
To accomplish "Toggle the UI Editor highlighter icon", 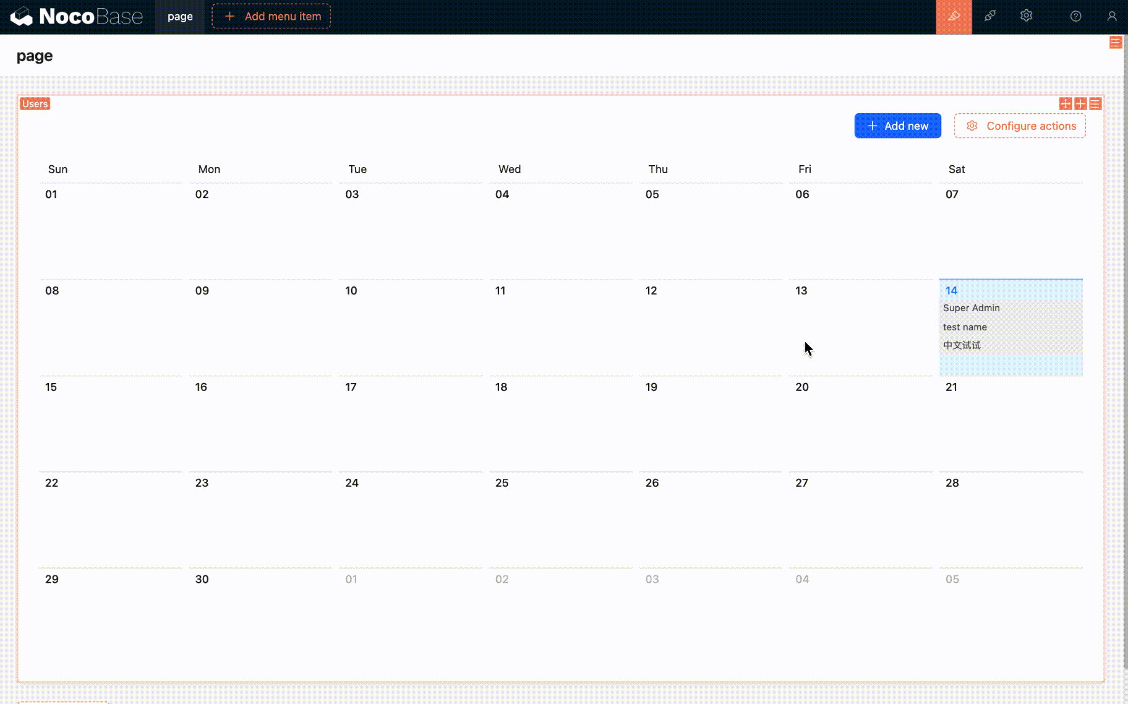I will [954, 17].
